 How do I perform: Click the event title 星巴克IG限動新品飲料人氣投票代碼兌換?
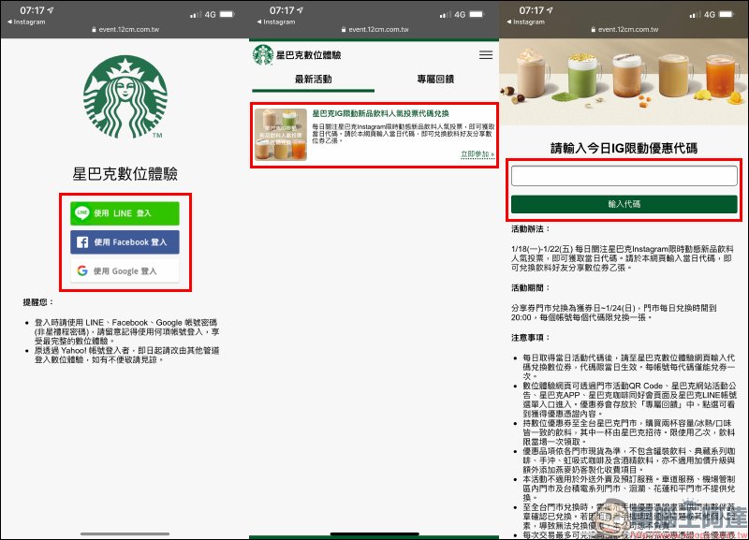(381, 113)
